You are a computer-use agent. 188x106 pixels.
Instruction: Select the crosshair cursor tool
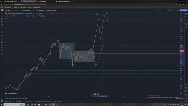tap(2, 14)
